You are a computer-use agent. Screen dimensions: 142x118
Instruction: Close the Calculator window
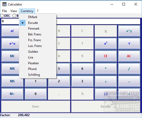coord(136,4)
